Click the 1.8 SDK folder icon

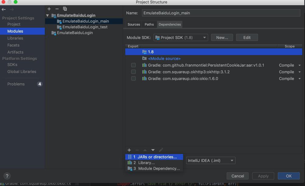click(x=144, y=52)
